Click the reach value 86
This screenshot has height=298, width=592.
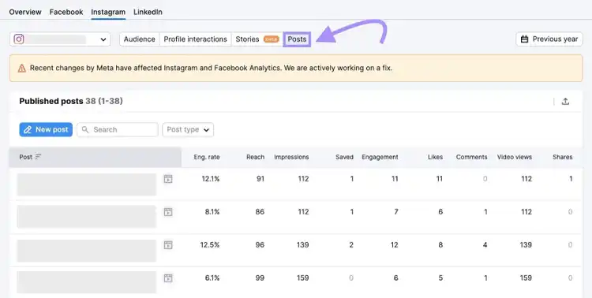tap(260, 212)
